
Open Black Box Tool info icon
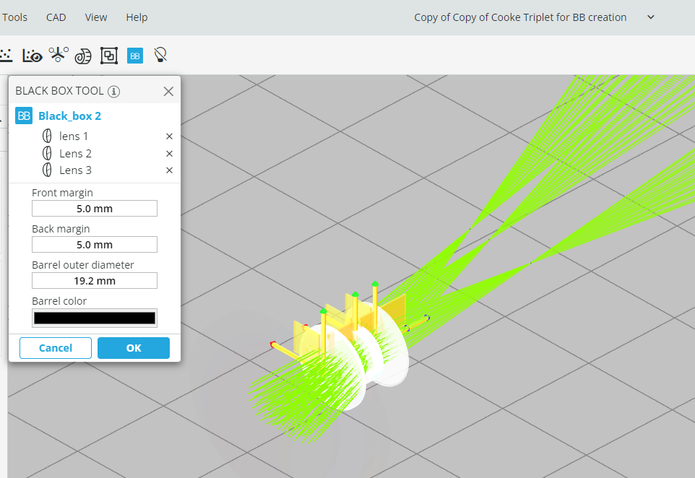click(114, 91)
